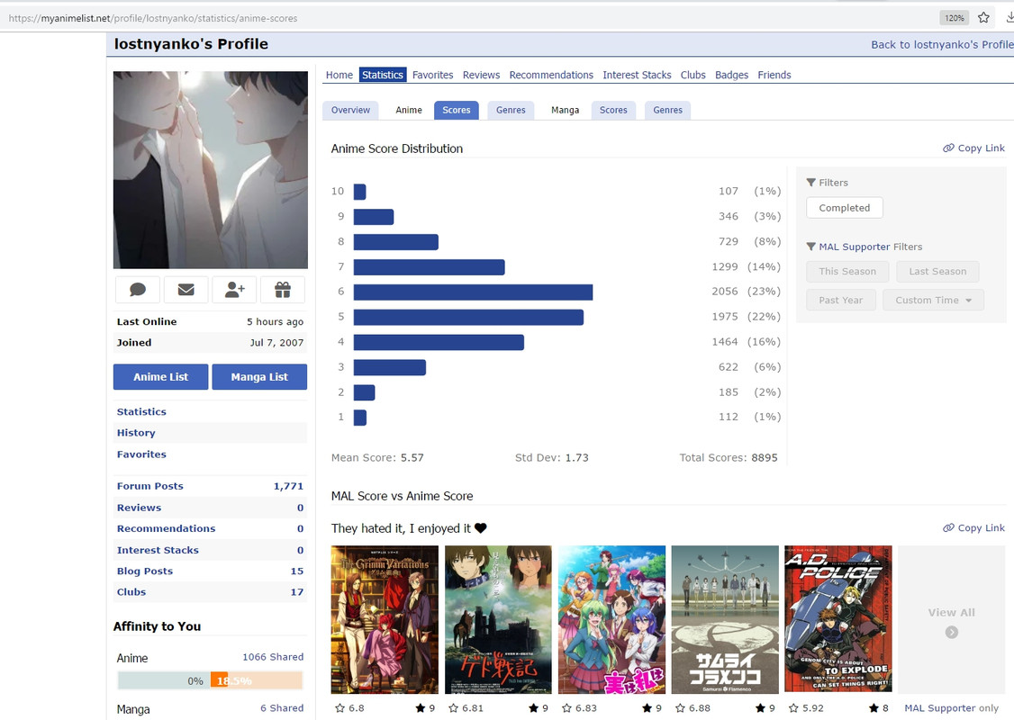Screen dimensions: 1014x720
Task: Open the Interest Stacks sidebar link
Action: coord(158,550)
